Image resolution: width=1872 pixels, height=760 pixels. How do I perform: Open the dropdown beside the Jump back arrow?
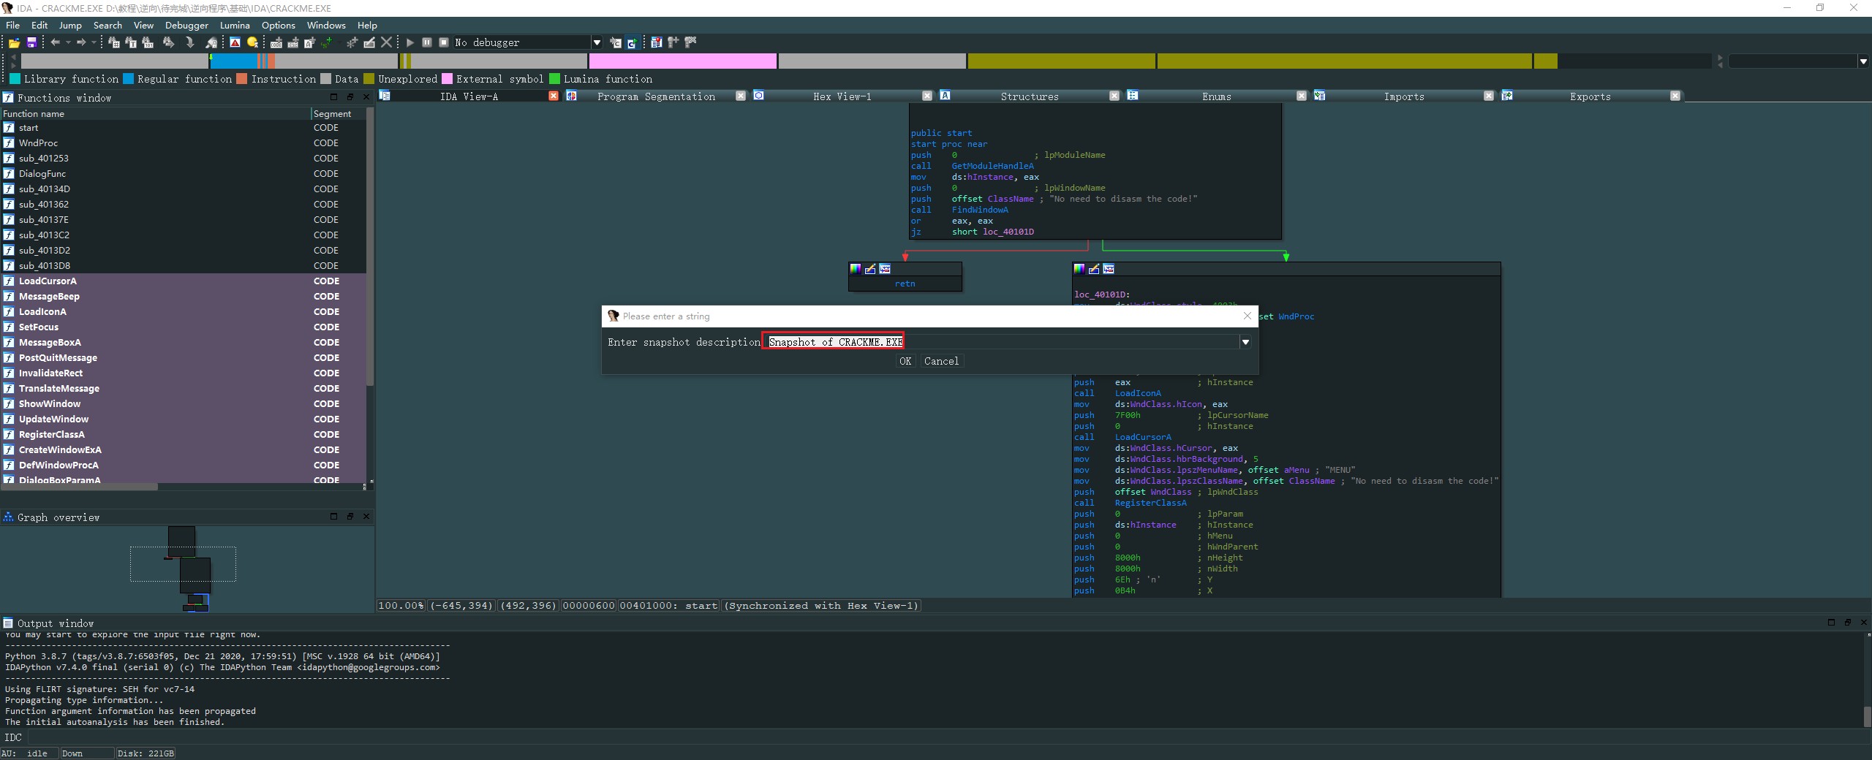[68, 42]
